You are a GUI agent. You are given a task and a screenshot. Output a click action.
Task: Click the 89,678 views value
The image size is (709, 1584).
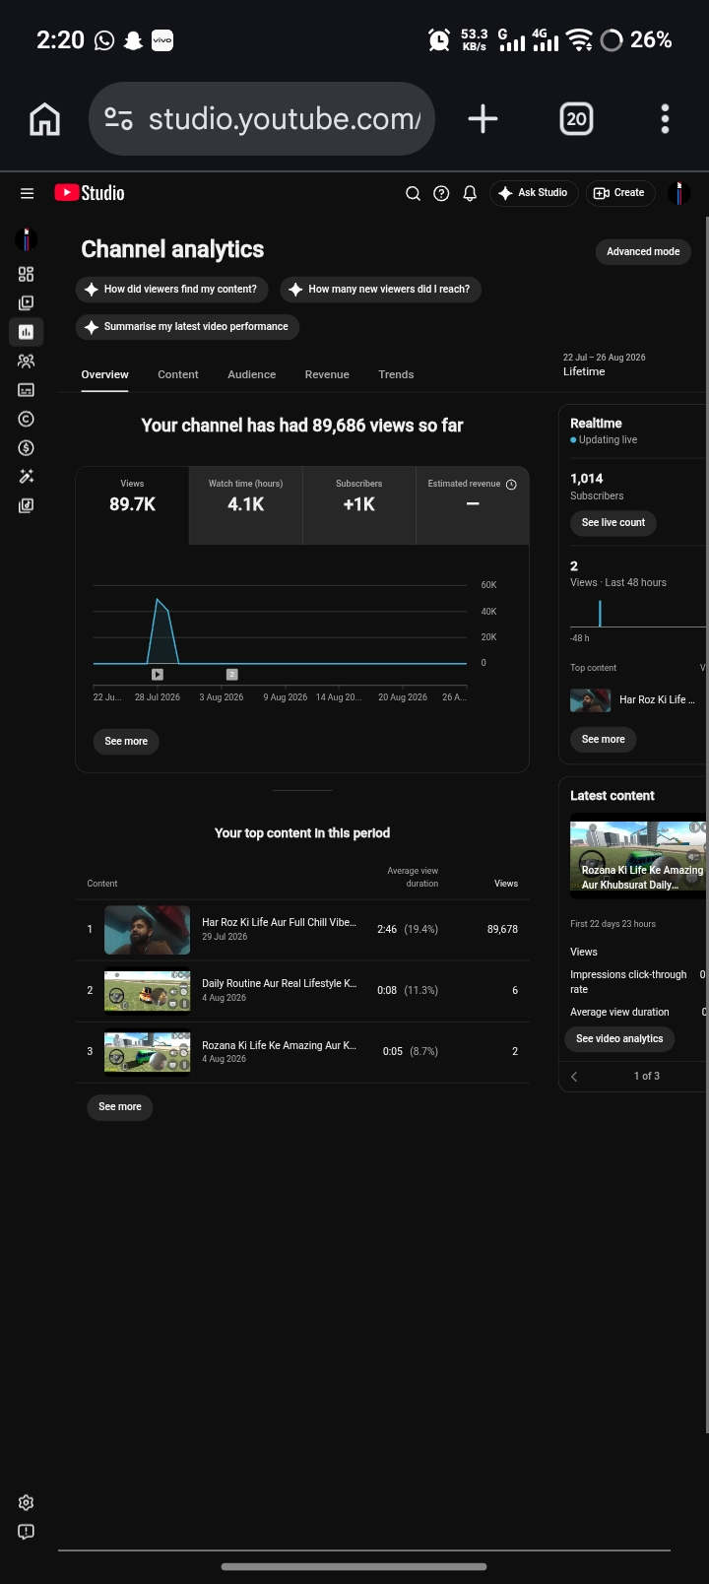pos(502,930)
